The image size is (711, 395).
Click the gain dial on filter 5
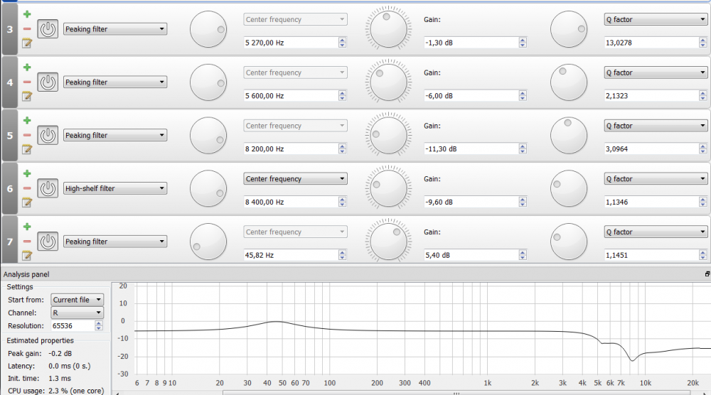(387, 134)
